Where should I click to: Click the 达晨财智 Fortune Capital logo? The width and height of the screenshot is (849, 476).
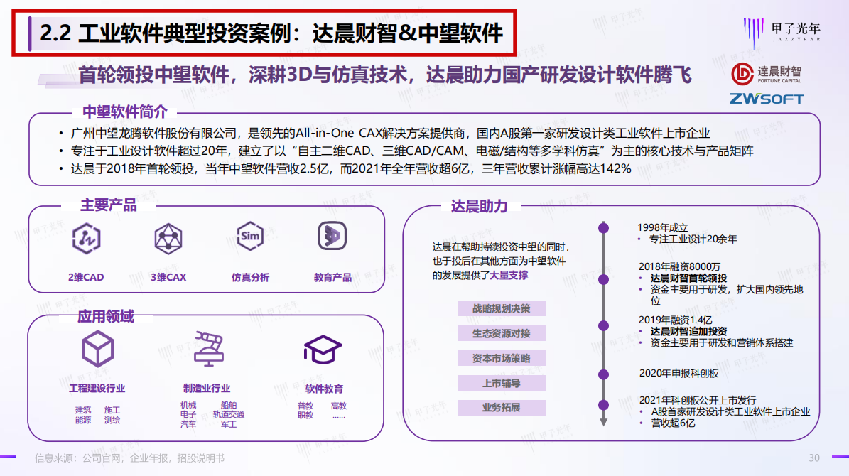tap(767, 73)
